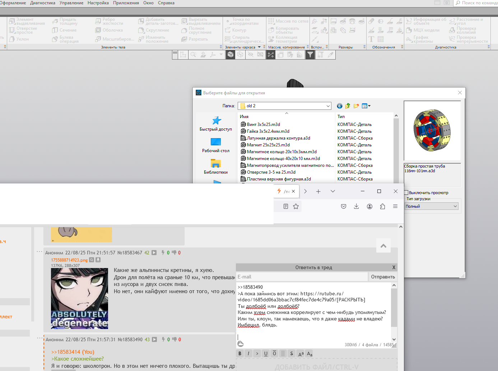Screen dimensions: 498x371
Task: Select the file Магнит 25x25x25.m3d
Action: [x=268, y=145]
